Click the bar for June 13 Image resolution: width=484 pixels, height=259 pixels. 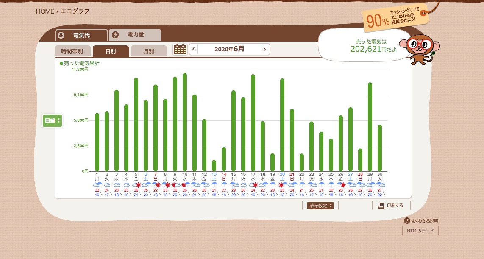coord(214,165)
